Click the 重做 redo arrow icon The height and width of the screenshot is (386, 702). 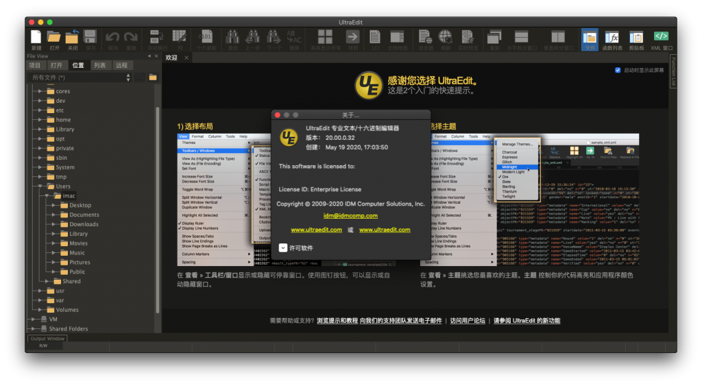[131, 37]
